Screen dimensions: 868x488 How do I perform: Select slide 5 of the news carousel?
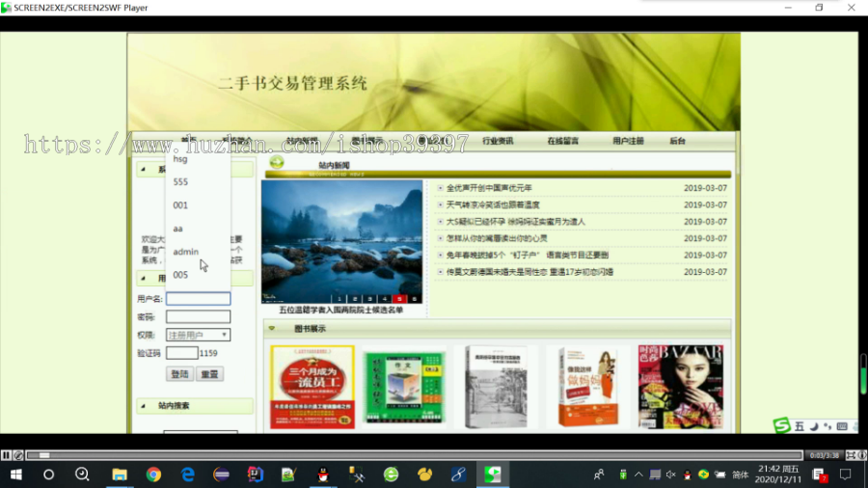click(x=398, y=299)
